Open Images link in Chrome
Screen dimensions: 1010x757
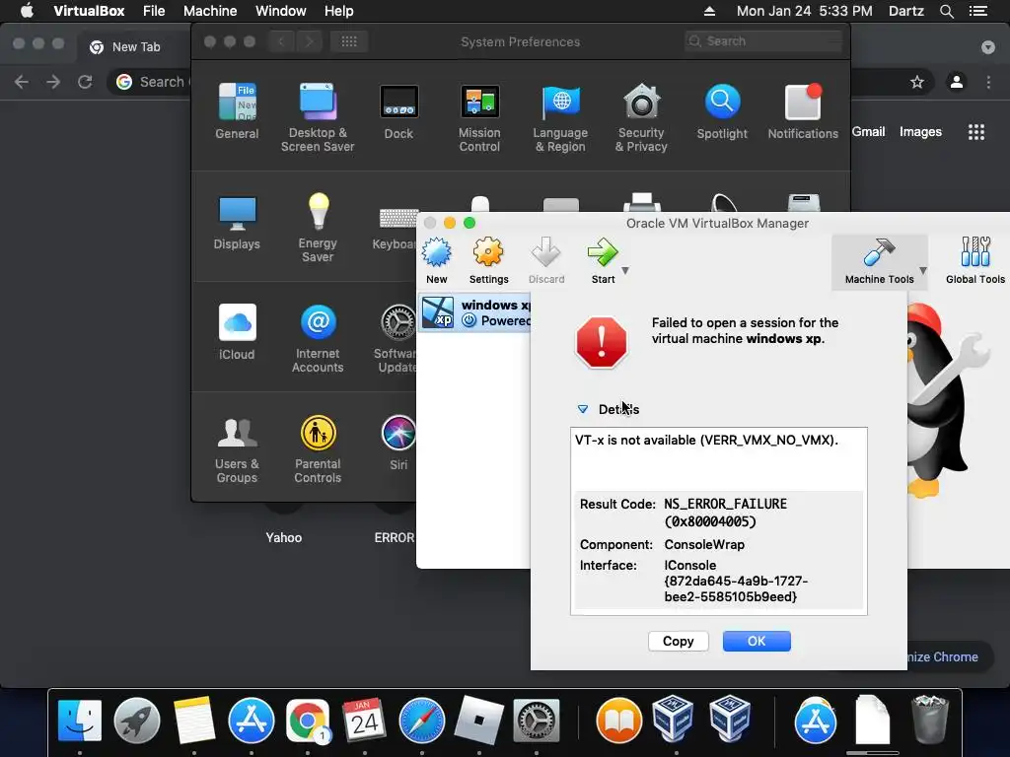click(920, 131)
